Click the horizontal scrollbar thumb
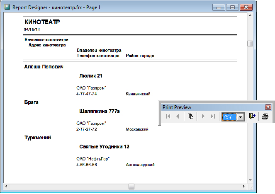Viewport: 275px width, 194px height. coord(131,186)
